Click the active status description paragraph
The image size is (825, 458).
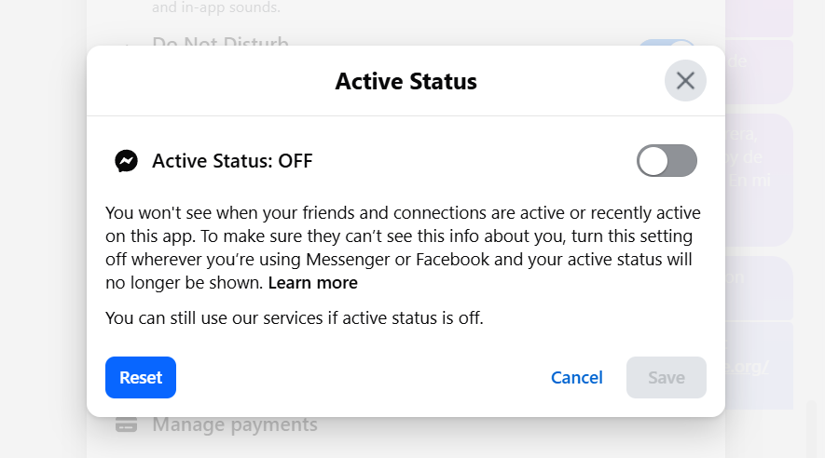403,248
